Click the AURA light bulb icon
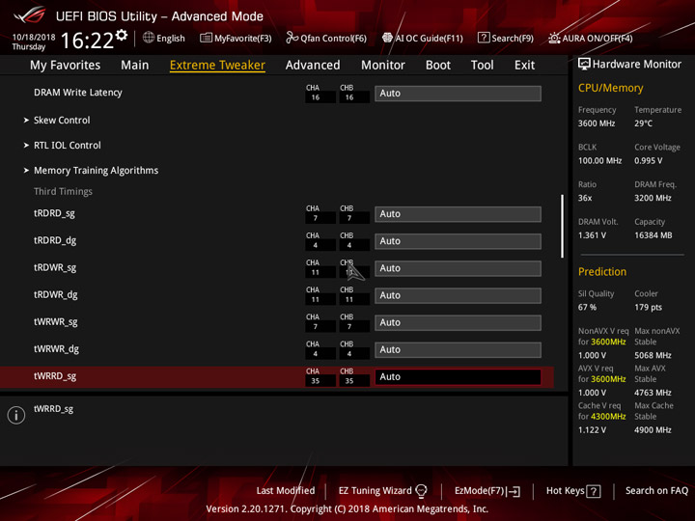Image resolution: width=695 pixels, height=521 pixels. 554,38
